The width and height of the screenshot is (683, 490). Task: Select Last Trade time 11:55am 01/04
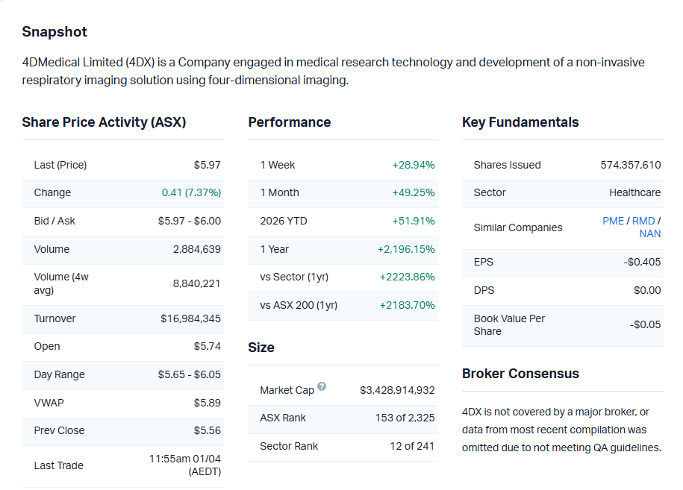[x=184, y=459]
